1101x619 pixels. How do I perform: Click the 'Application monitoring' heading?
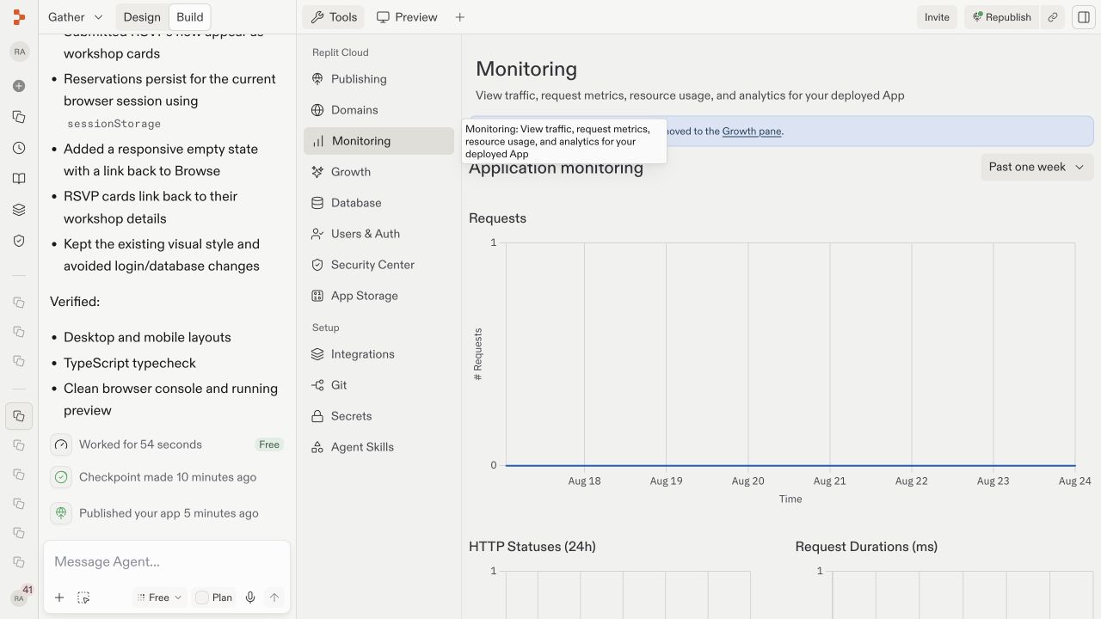point(556,169)
